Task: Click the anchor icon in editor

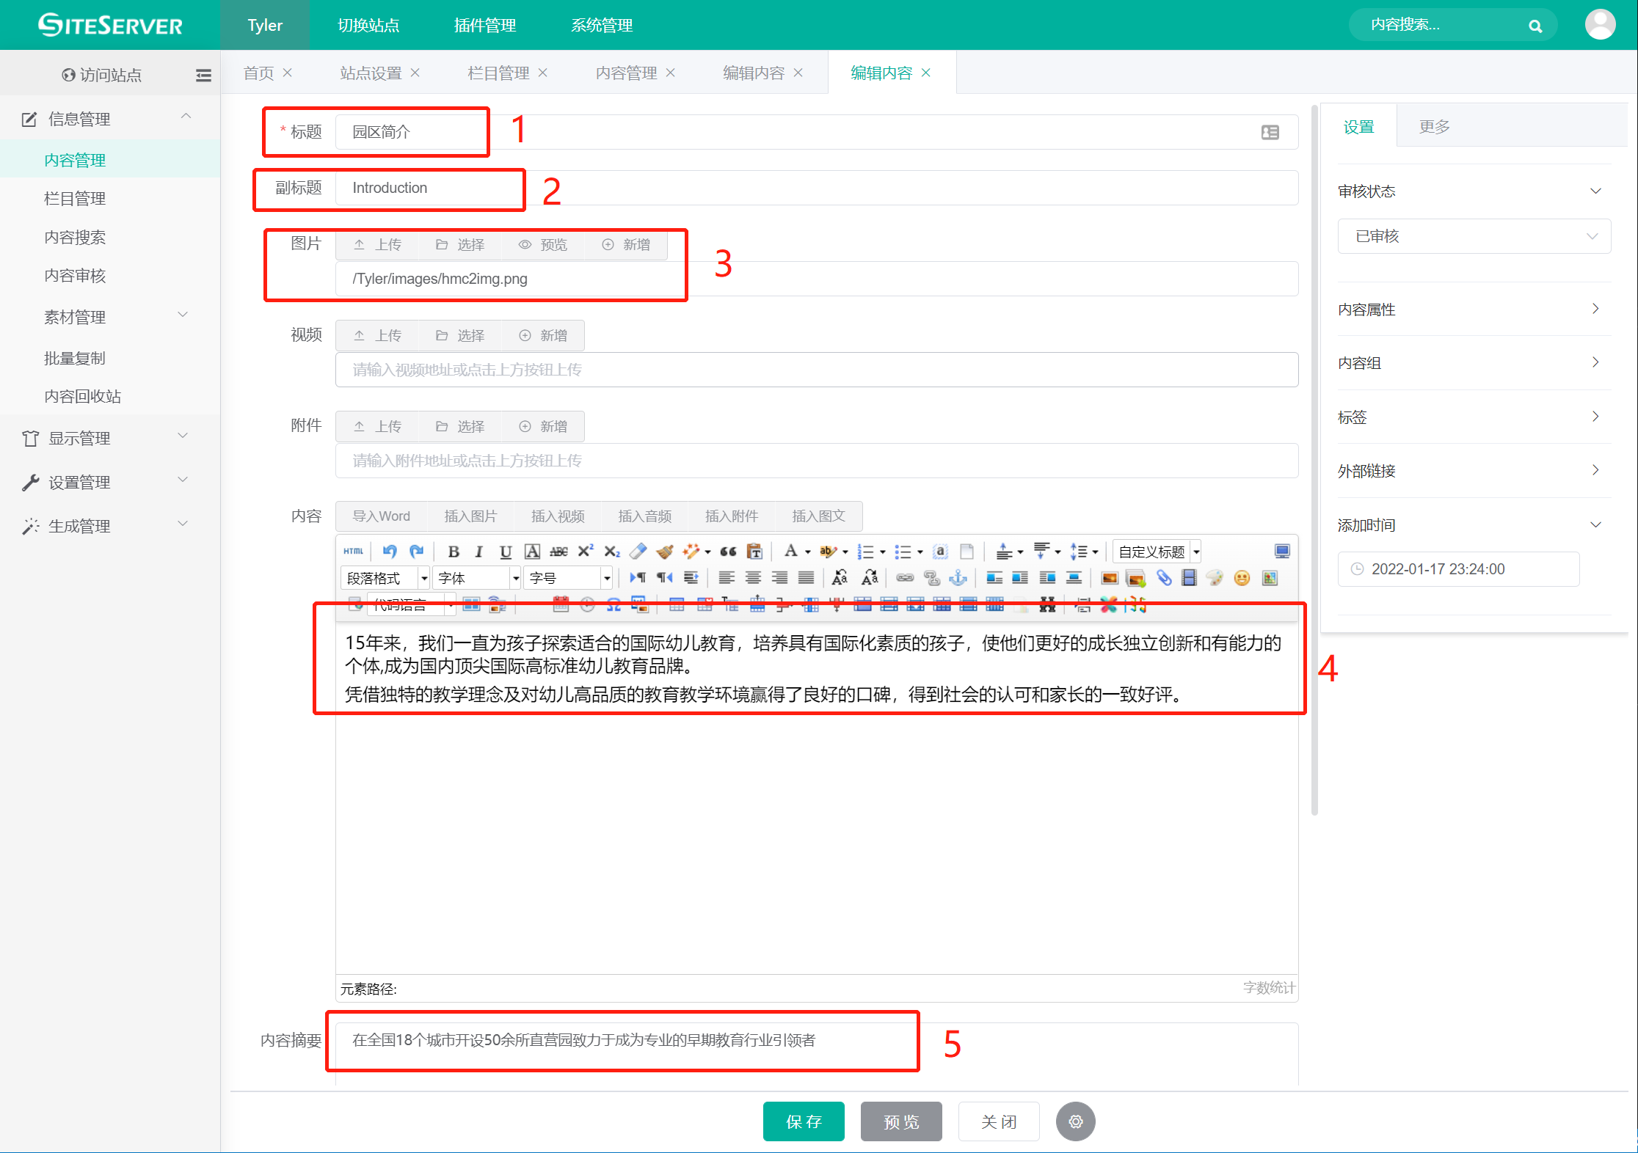Action: [x=958, y=579]
